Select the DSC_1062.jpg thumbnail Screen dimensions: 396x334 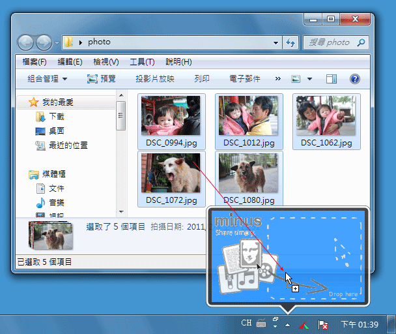pyautogui.click(x=326, y=115)
